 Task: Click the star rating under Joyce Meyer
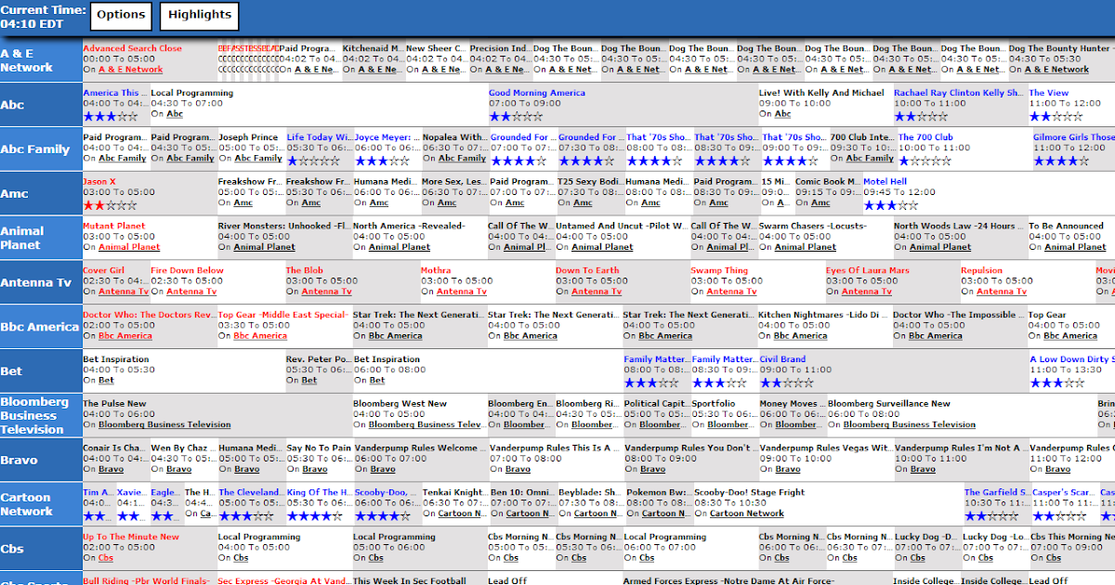click(382, 162)
